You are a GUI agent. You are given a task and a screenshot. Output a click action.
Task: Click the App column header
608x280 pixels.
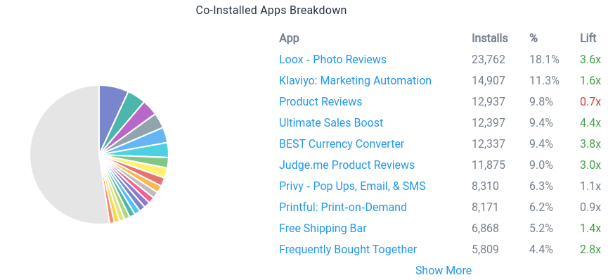[x=289, y=38]
